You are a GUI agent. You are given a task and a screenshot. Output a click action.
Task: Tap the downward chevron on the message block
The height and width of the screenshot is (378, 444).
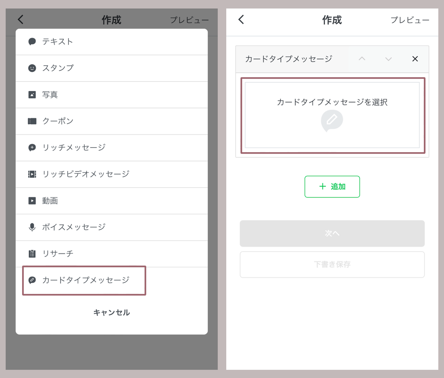388,59
